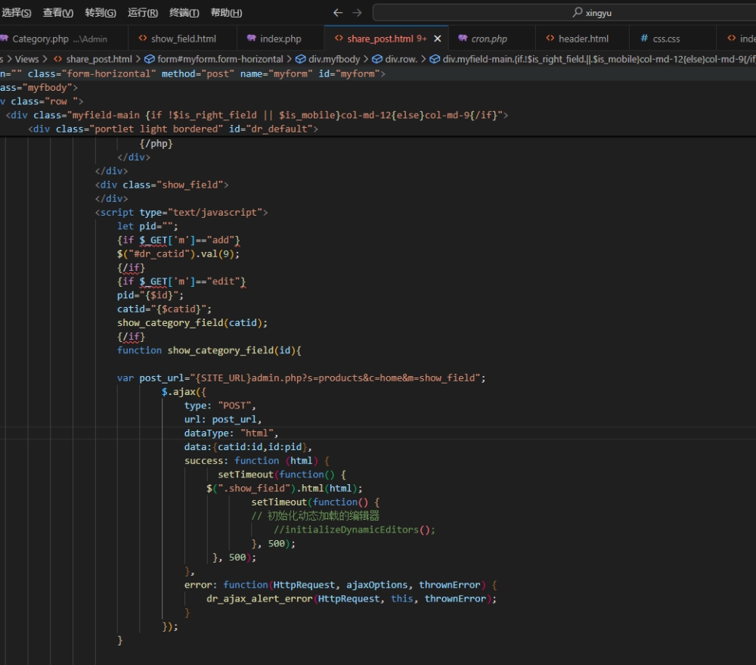Go back with the left arrow
Screen dimensions: 756x665
[x=338, y=13]
